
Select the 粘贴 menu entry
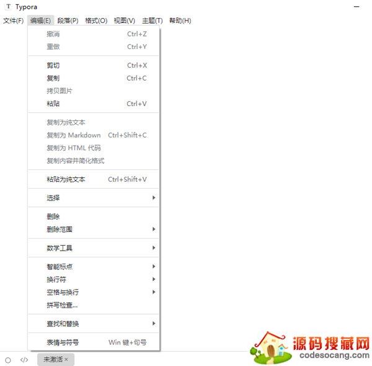pyautogui.click(x=94, y=104)
